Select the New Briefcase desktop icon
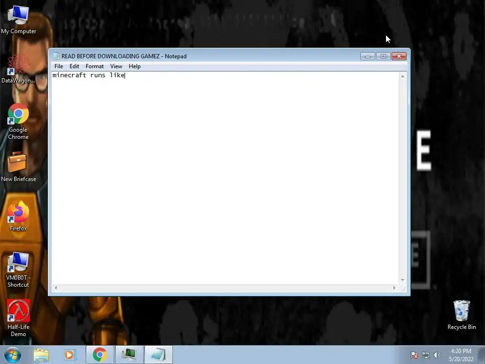 point(18,166)
